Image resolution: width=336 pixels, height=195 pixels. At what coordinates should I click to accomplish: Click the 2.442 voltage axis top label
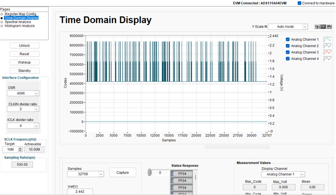point(274,36)
